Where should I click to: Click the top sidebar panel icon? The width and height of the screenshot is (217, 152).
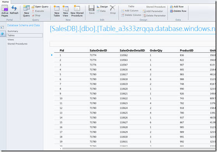(2, 28)
